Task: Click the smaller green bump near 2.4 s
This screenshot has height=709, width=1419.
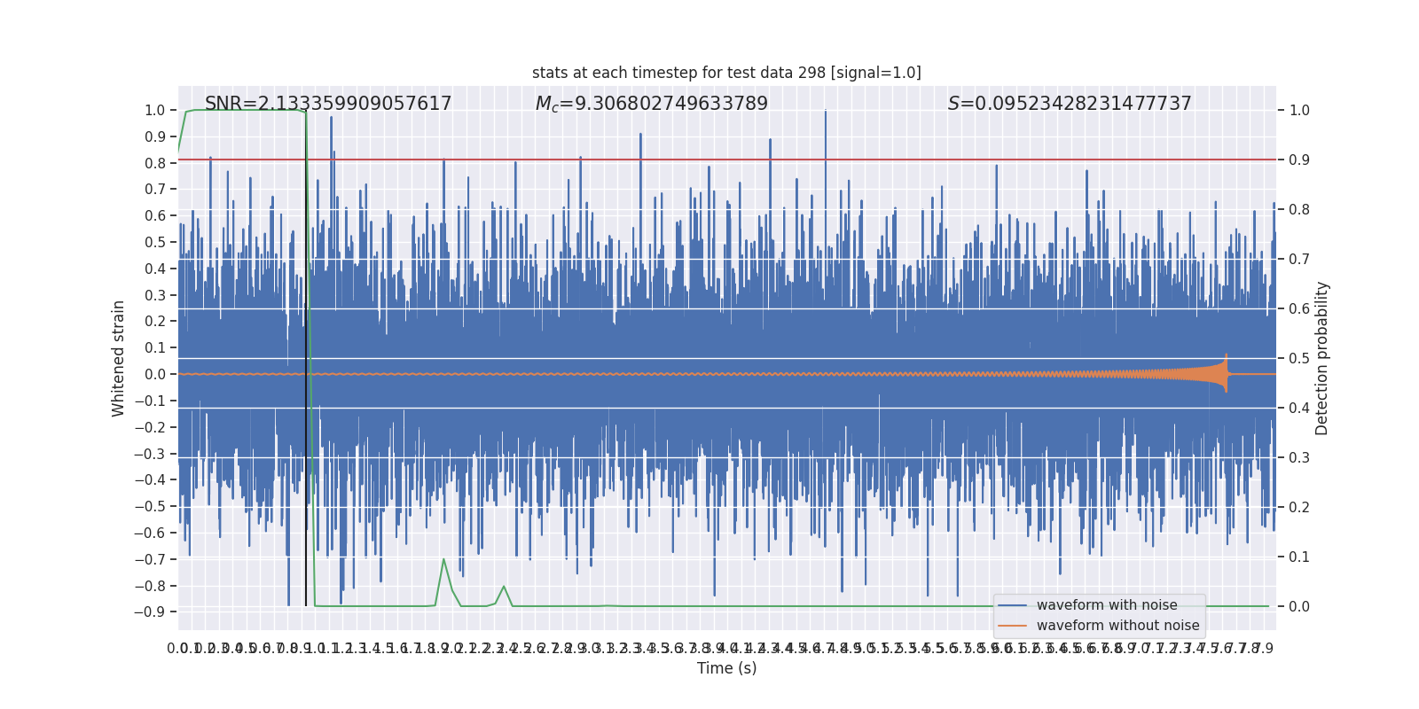Action: tap(504, 596)
